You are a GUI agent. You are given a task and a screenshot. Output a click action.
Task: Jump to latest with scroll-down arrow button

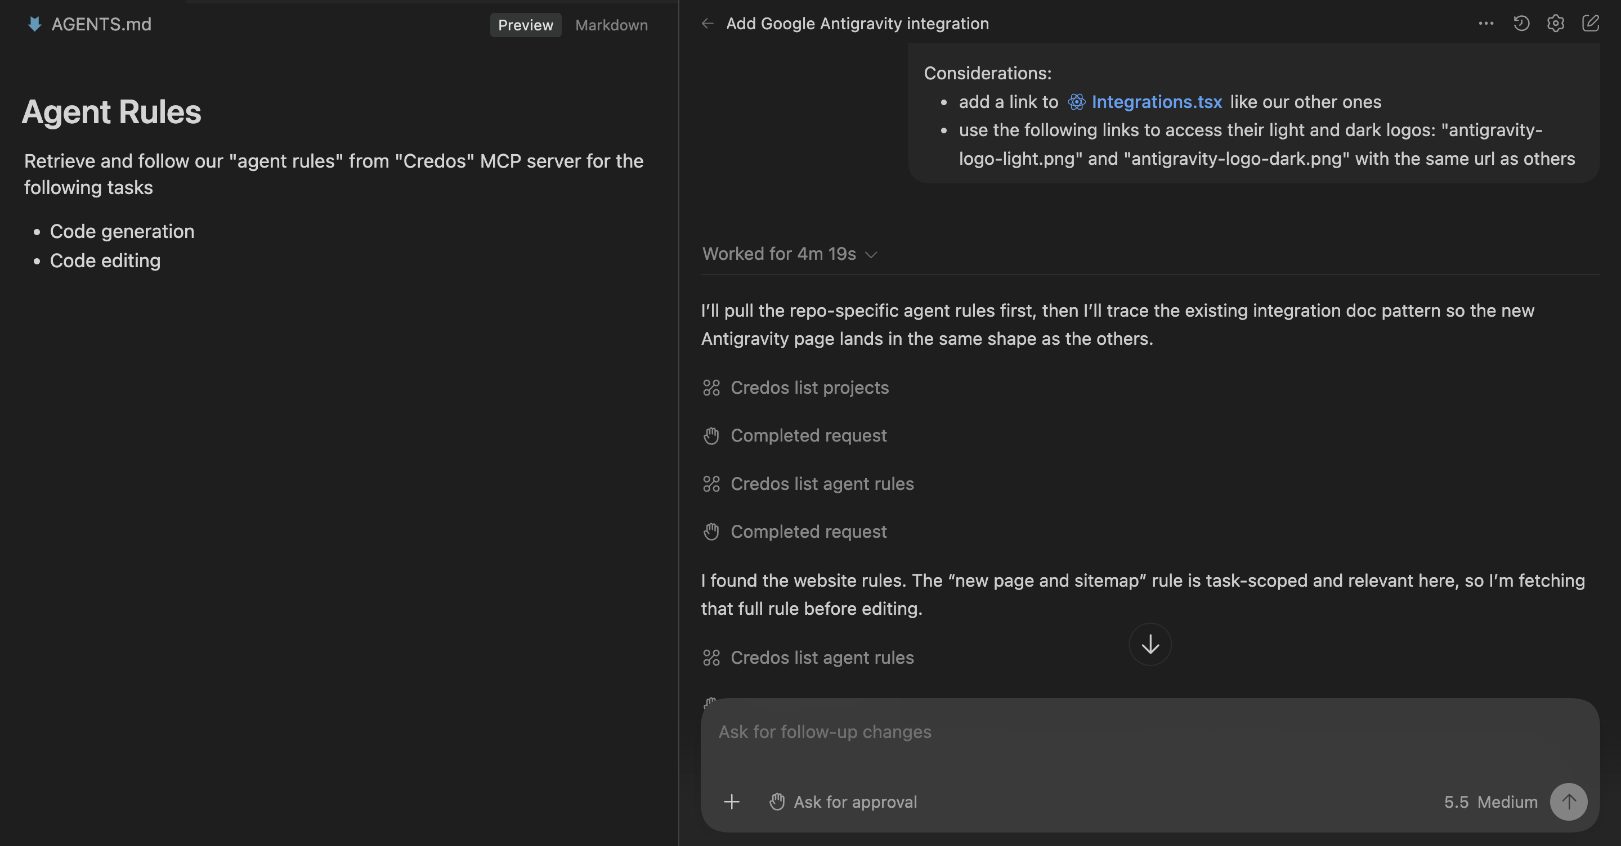[x=1150, y=644]
